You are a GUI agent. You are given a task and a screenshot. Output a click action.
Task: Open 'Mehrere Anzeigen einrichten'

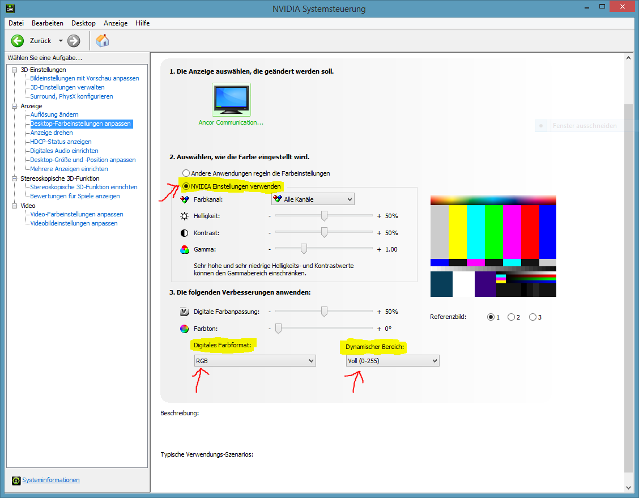point(69,169)
